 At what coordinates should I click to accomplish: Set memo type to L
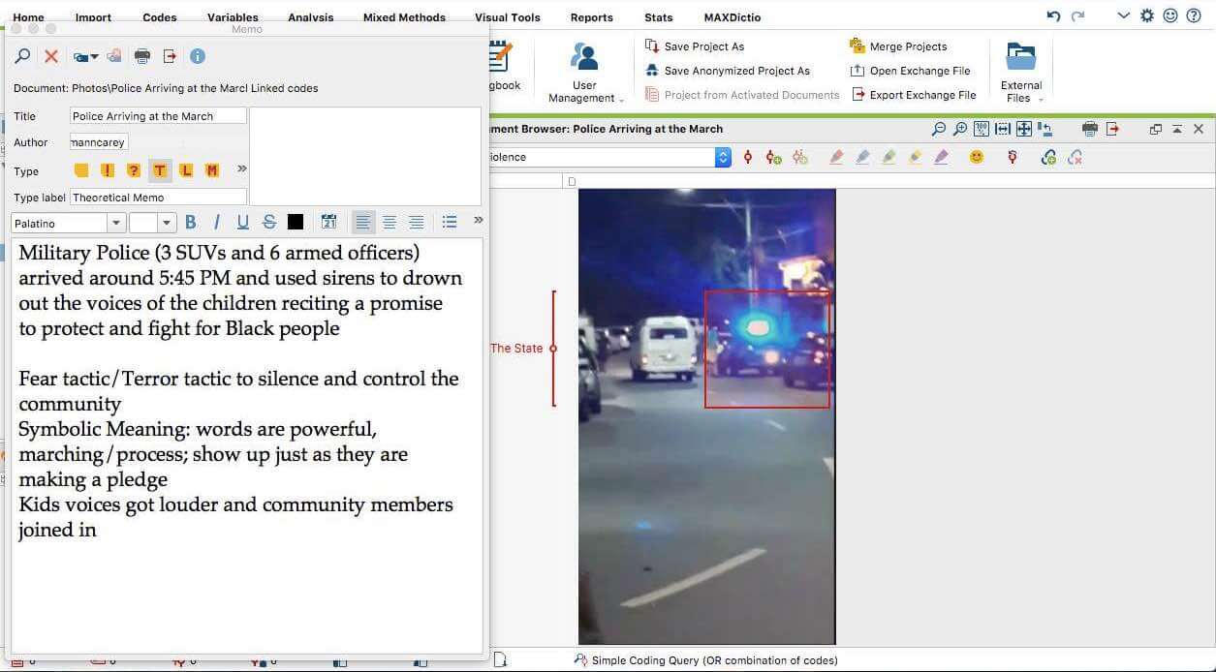tap(186, 170)
